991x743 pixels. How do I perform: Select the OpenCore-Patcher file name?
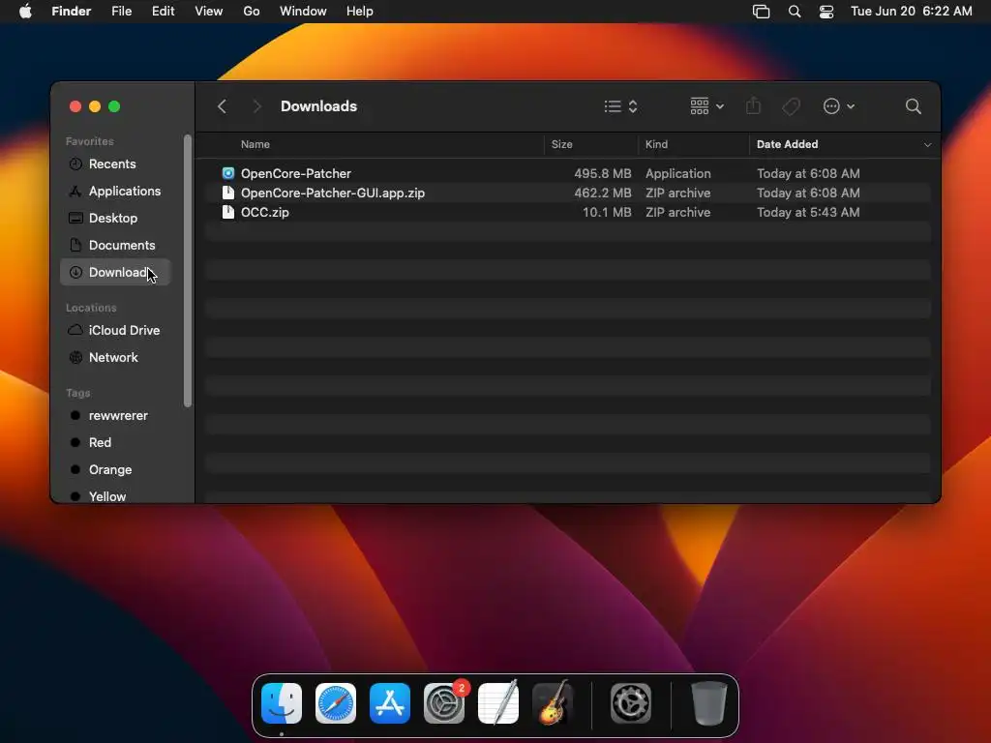click(x=296, y=173)
